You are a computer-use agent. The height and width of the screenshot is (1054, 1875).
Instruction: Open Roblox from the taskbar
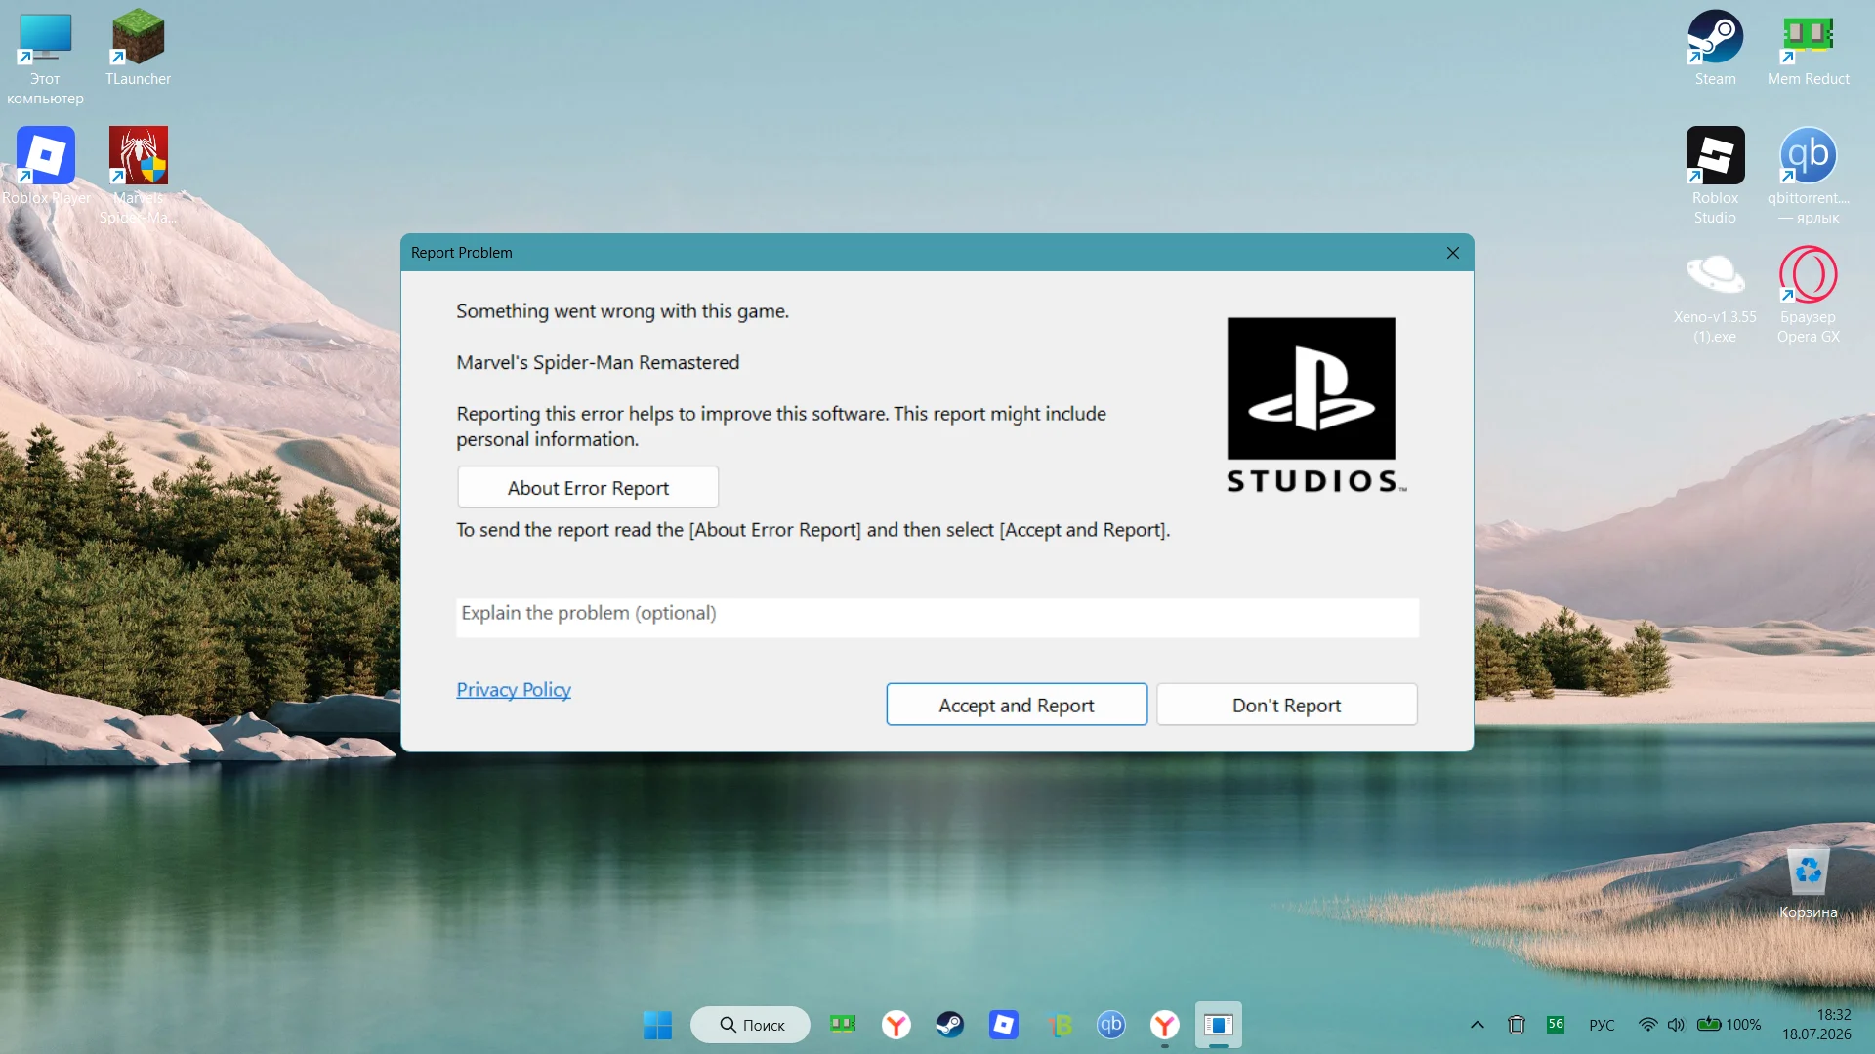1004,1025
